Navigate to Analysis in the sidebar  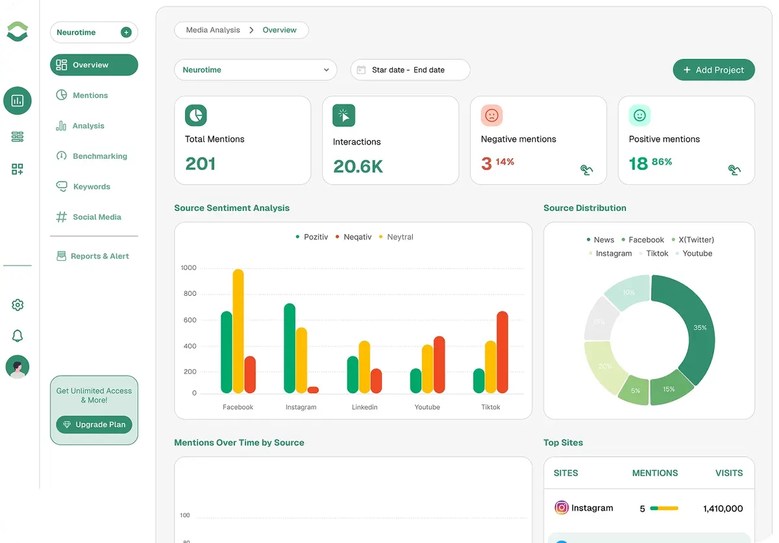pos(80,126)
